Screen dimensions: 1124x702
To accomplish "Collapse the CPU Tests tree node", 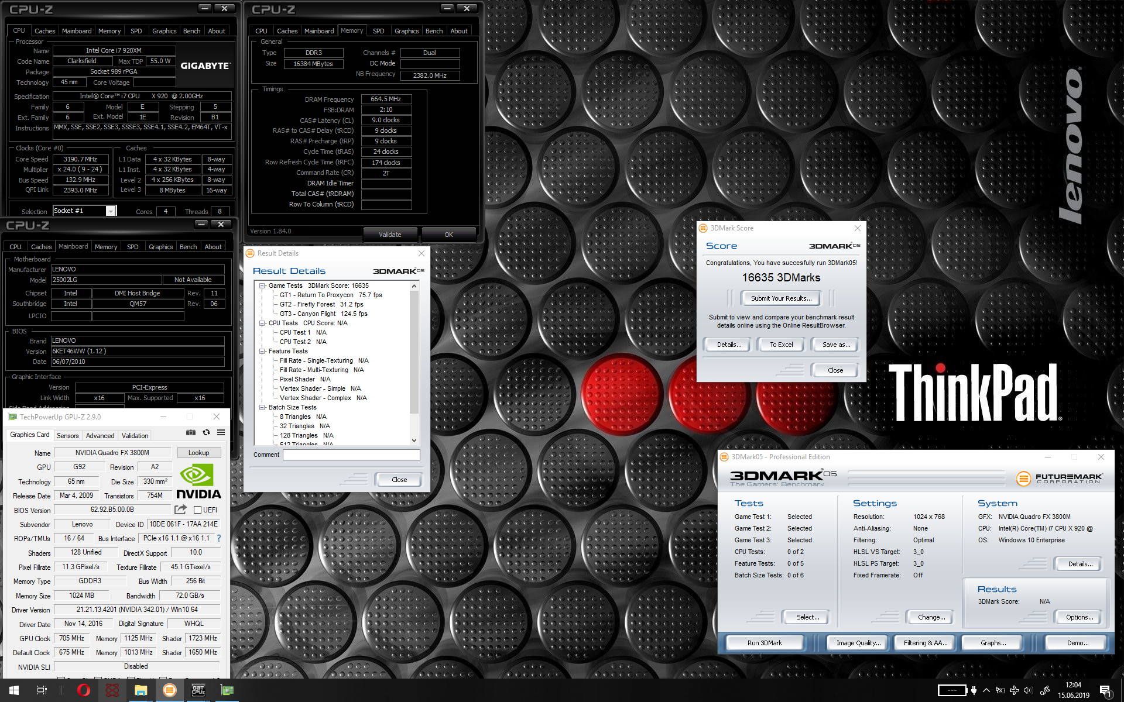I will pos(262,323).
